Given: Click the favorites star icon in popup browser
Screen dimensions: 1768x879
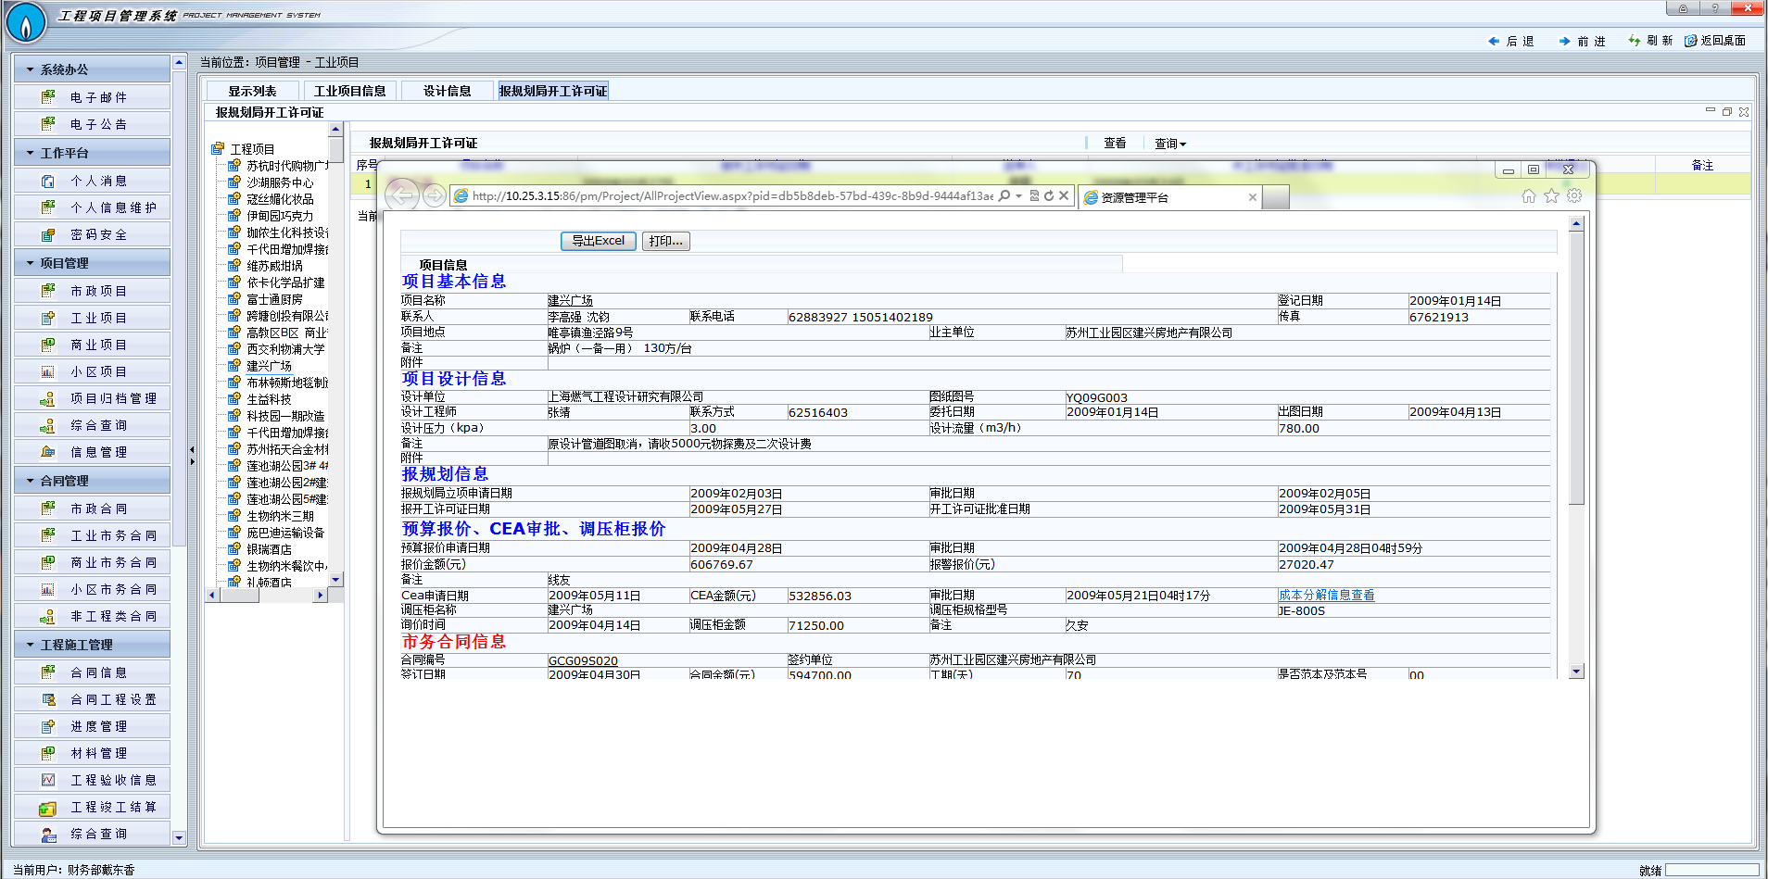Looking at the screenshot, I should [x=1551, y=196].
